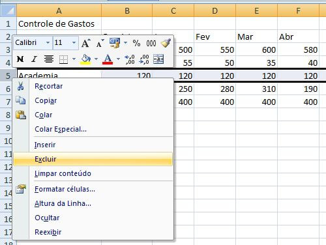Click cell with value 550
This screenshot has height=245, width=326.
coord(215,50)
